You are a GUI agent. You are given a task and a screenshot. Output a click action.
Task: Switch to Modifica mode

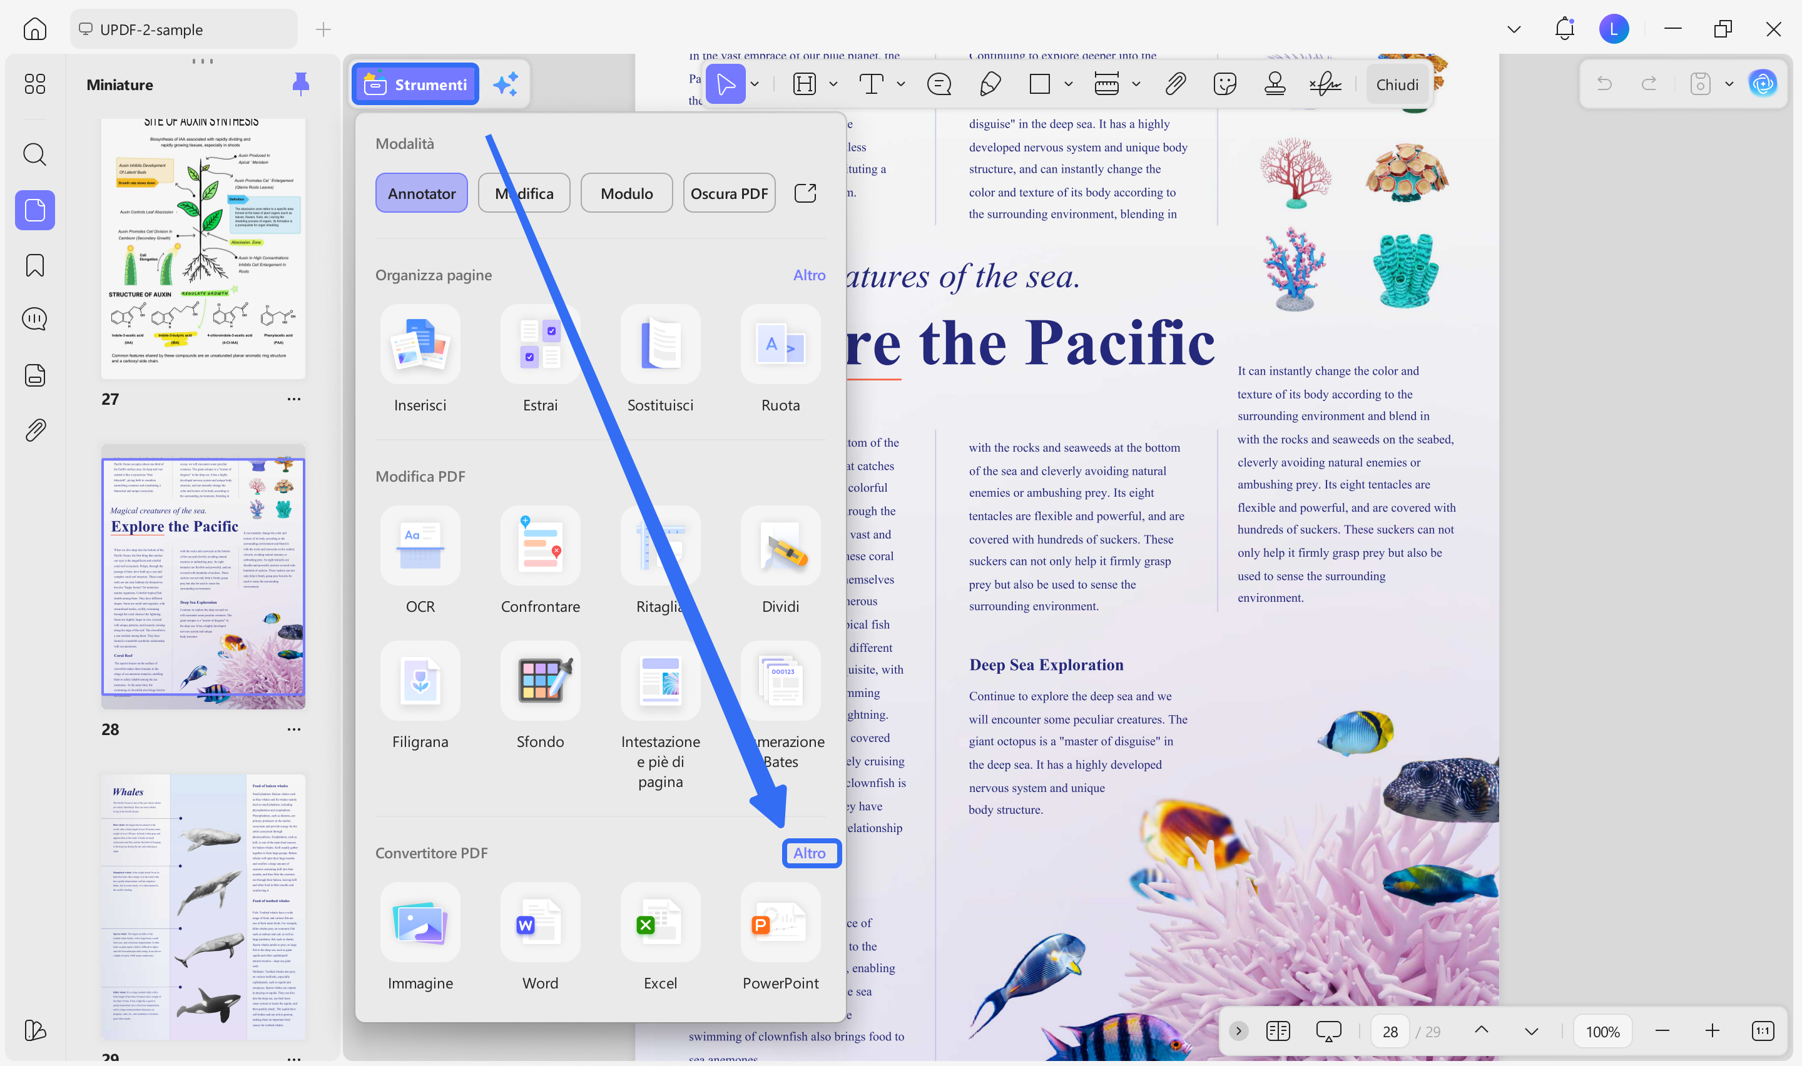524,193
